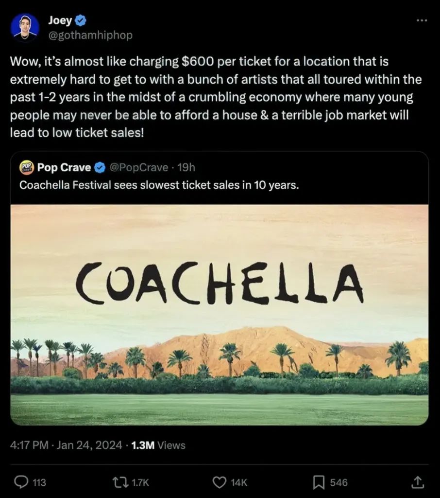The image size is (440, 498).
Task: Open quoted tweet about slowest ticket sales
Action: click(158, 185)
